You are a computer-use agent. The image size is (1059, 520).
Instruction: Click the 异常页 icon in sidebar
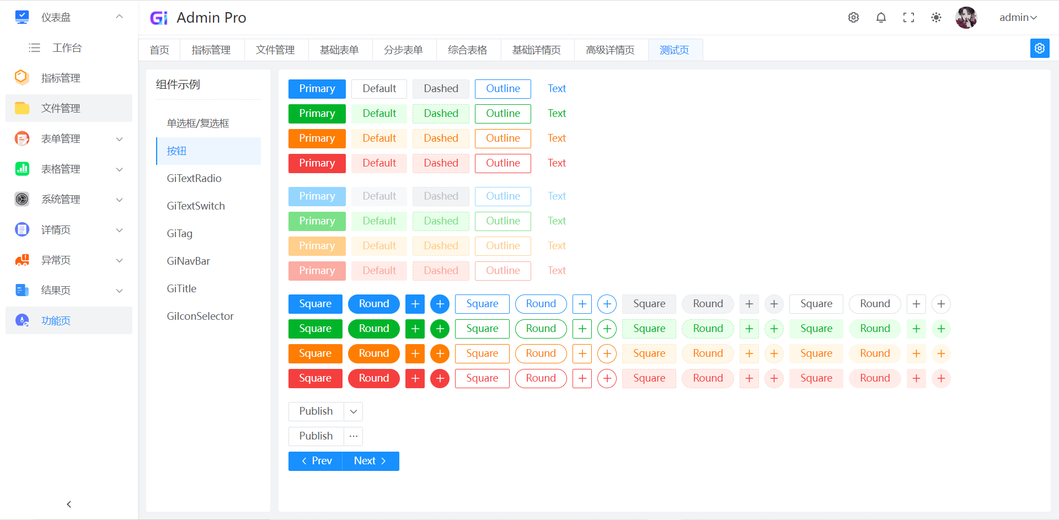[x=22, y=260]
